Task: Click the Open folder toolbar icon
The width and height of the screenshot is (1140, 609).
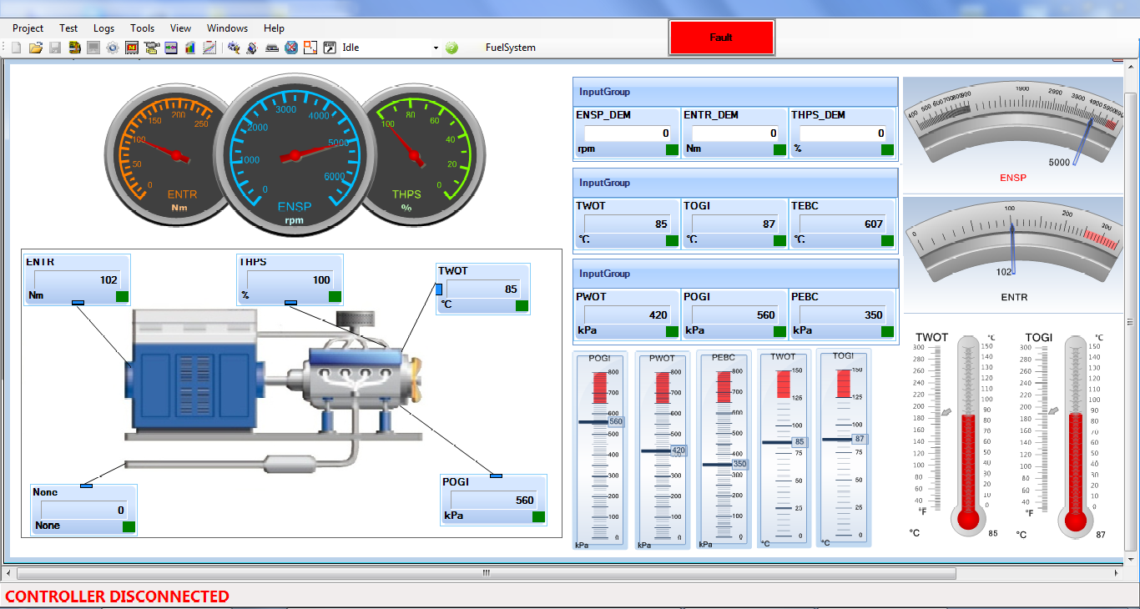Action: coord(36,48)
